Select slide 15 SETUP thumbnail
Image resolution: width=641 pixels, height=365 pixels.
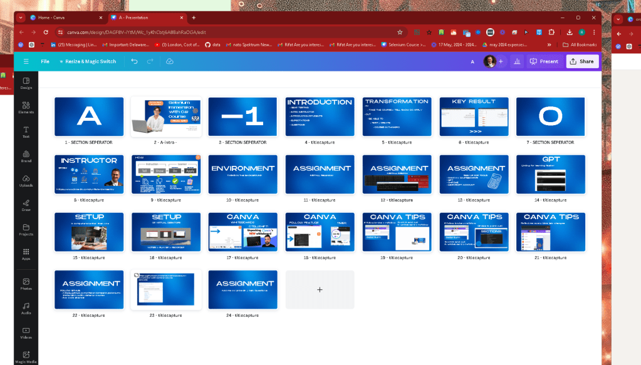[89, 232]
